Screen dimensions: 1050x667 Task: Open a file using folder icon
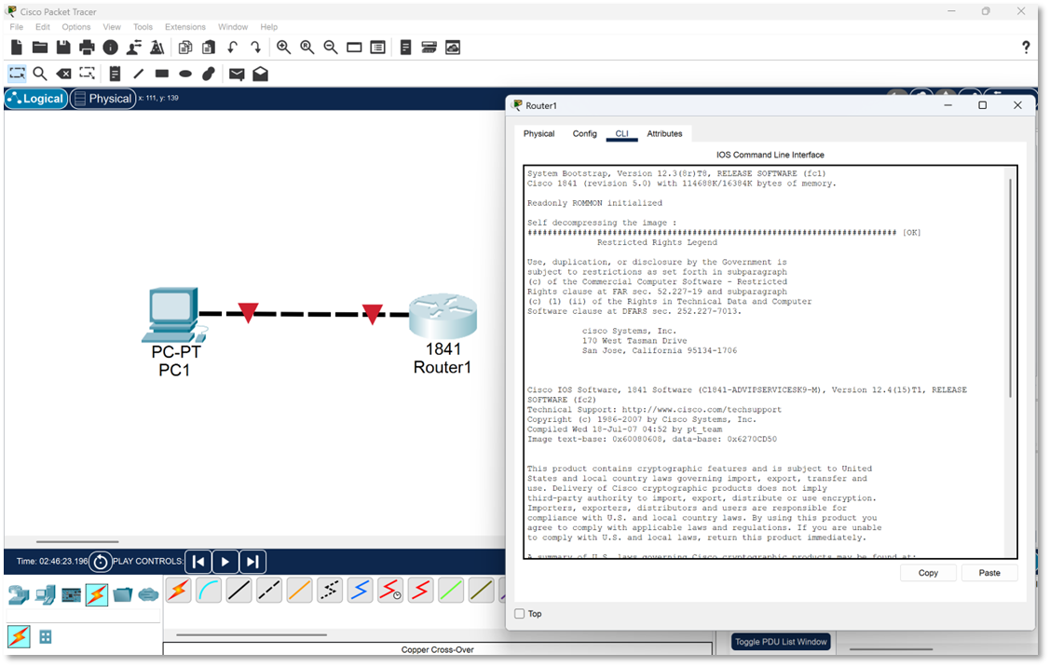[40, 48]
